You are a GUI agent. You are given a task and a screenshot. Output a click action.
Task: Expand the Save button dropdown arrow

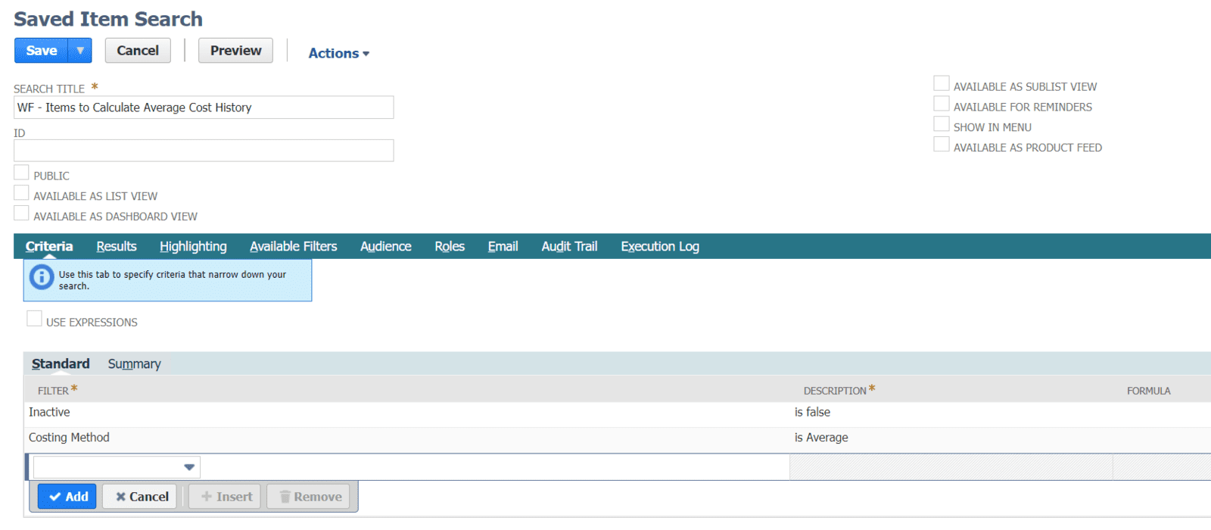click(80, 51)
